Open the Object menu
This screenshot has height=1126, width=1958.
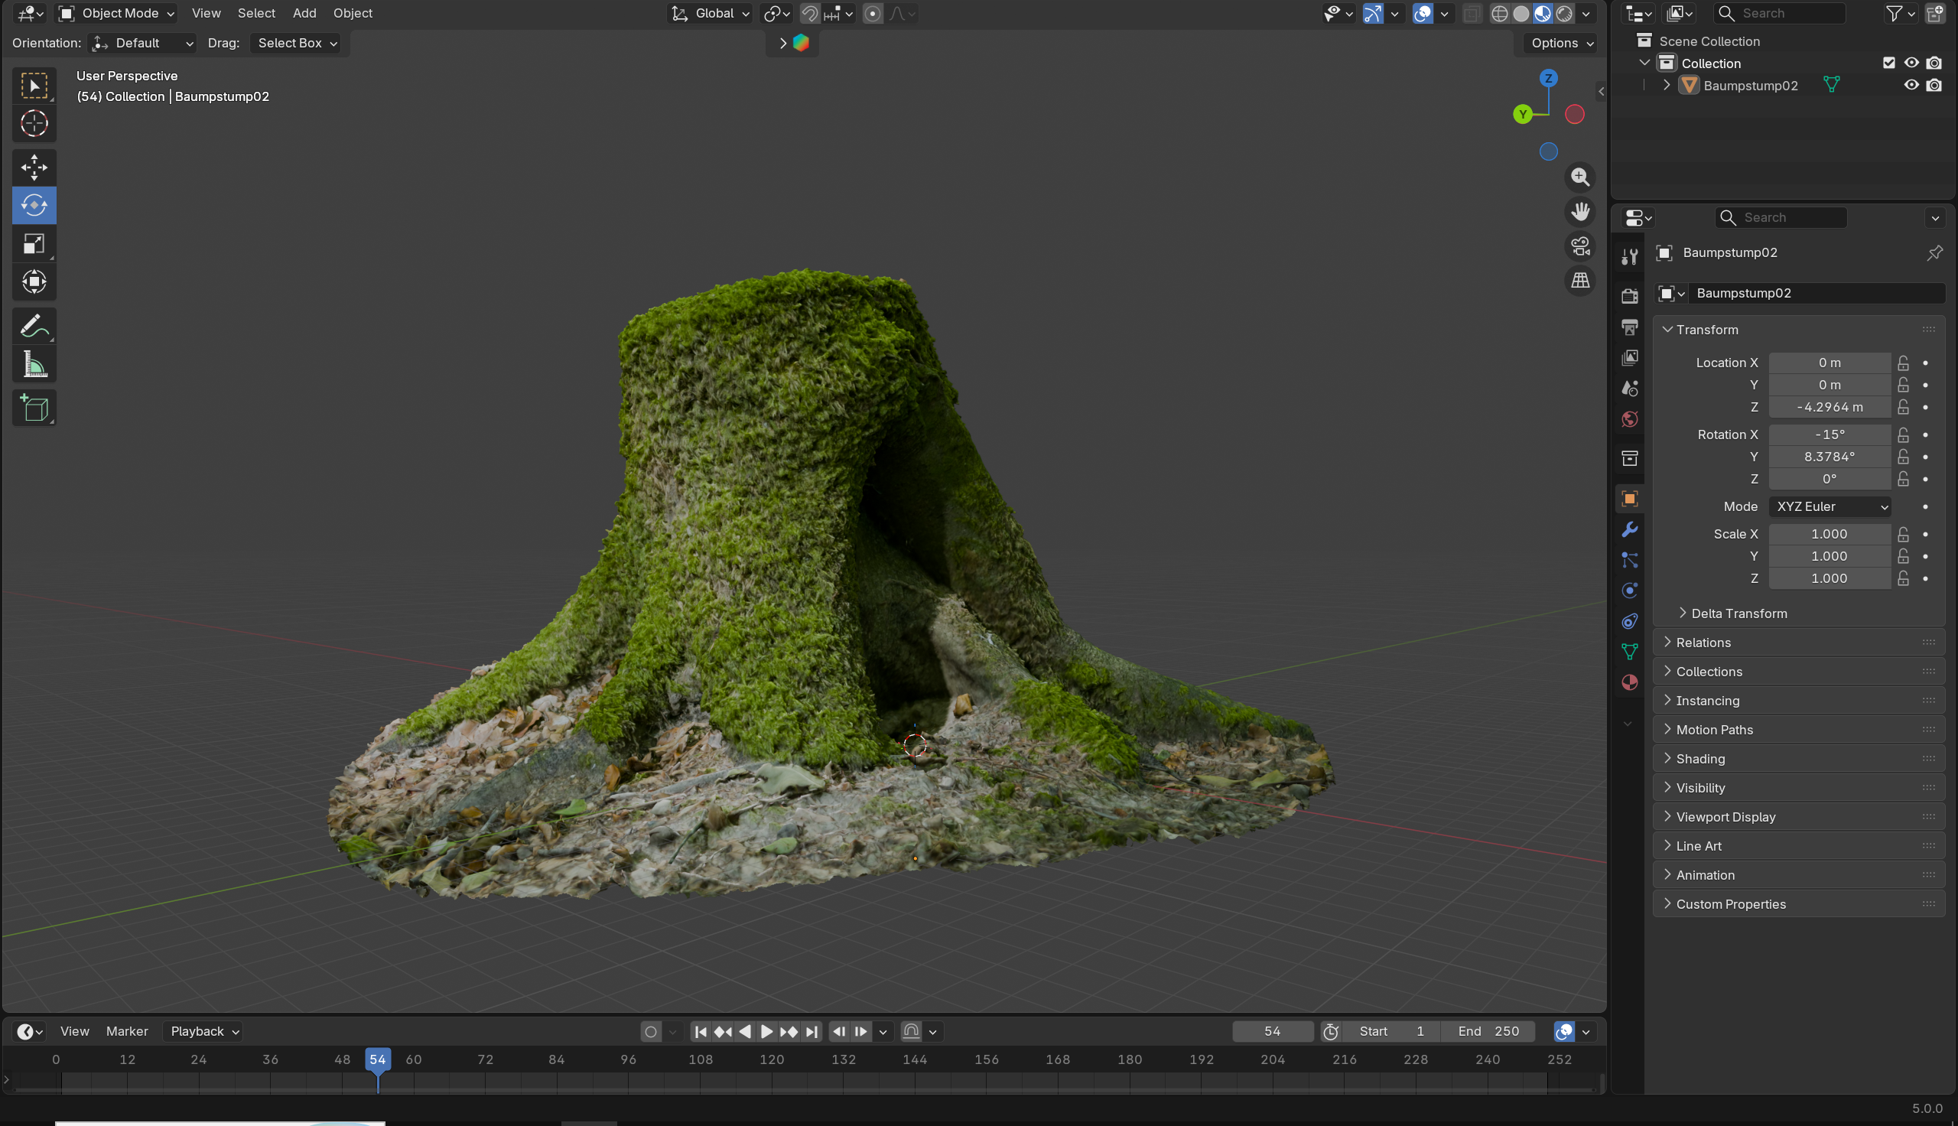(353, 13)
